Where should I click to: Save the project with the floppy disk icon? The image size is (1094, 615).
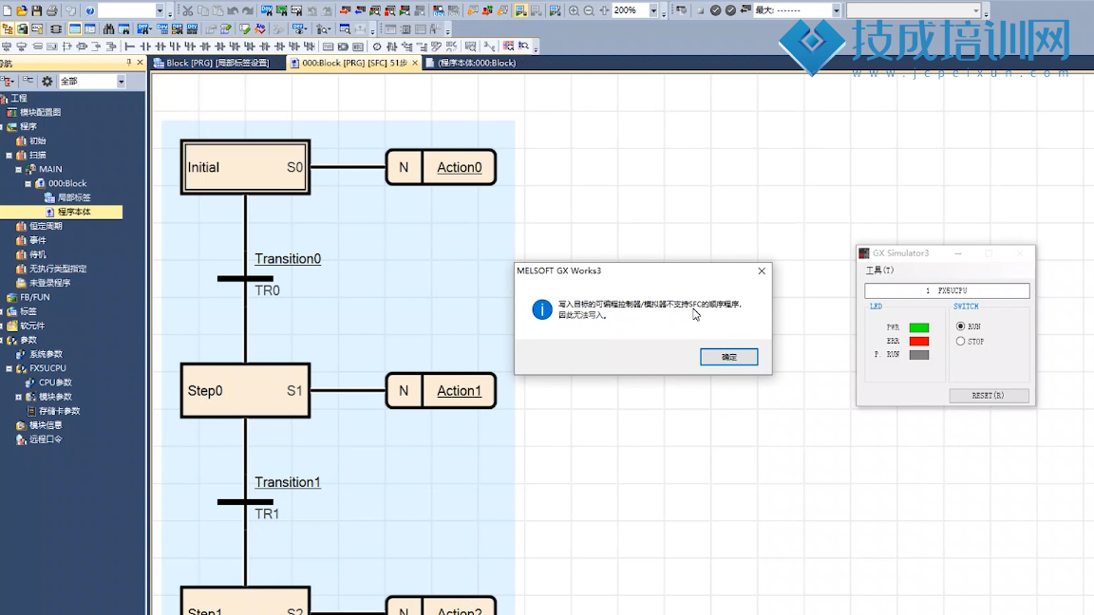[x=36, y=10]
